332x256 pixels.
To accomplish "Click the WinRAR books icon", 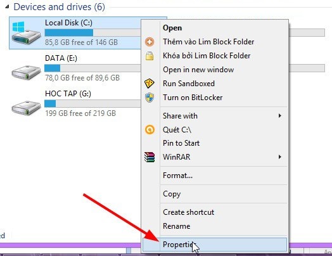I will point(150,157).
